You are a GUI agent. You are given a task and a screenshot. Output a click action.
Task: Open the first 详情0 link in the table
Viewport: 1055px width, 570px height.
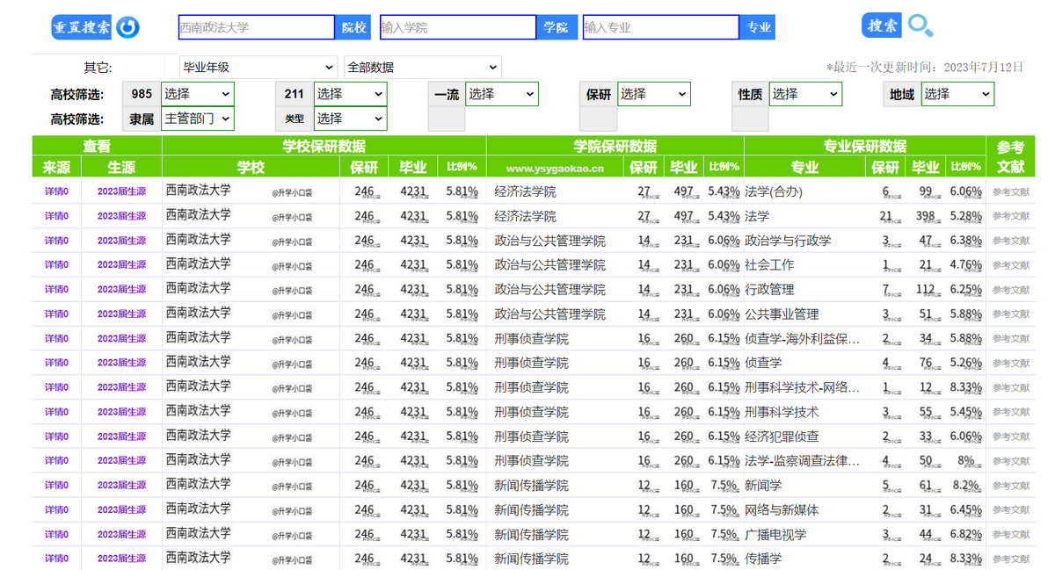(x=55, y=191)
